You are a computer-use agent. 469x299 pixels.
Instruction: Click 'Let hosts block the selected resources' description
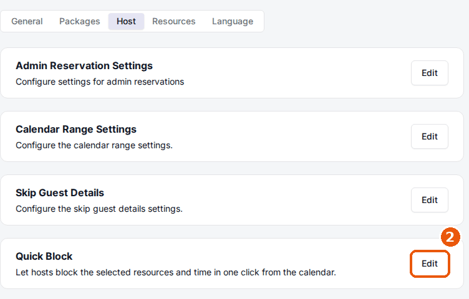pyautogui.click(x=176, y=272)
